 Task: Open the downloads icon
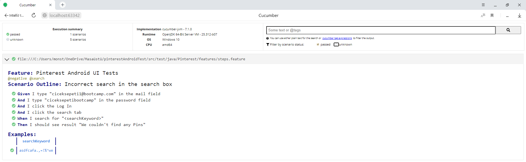pyautogui.click(x=519, y=16)
